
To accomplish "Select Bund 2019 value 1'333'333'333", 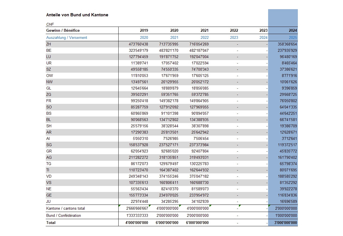I will [x=137, y=216].
